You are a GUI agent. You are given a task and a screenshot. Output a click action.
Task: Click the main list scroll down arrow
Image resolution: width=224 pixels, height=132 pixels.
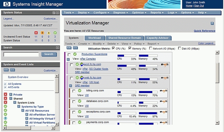pos(217,123)
